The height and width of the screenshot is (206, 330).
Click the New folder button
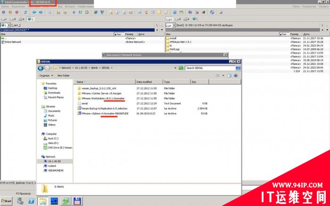coord(63,76)
